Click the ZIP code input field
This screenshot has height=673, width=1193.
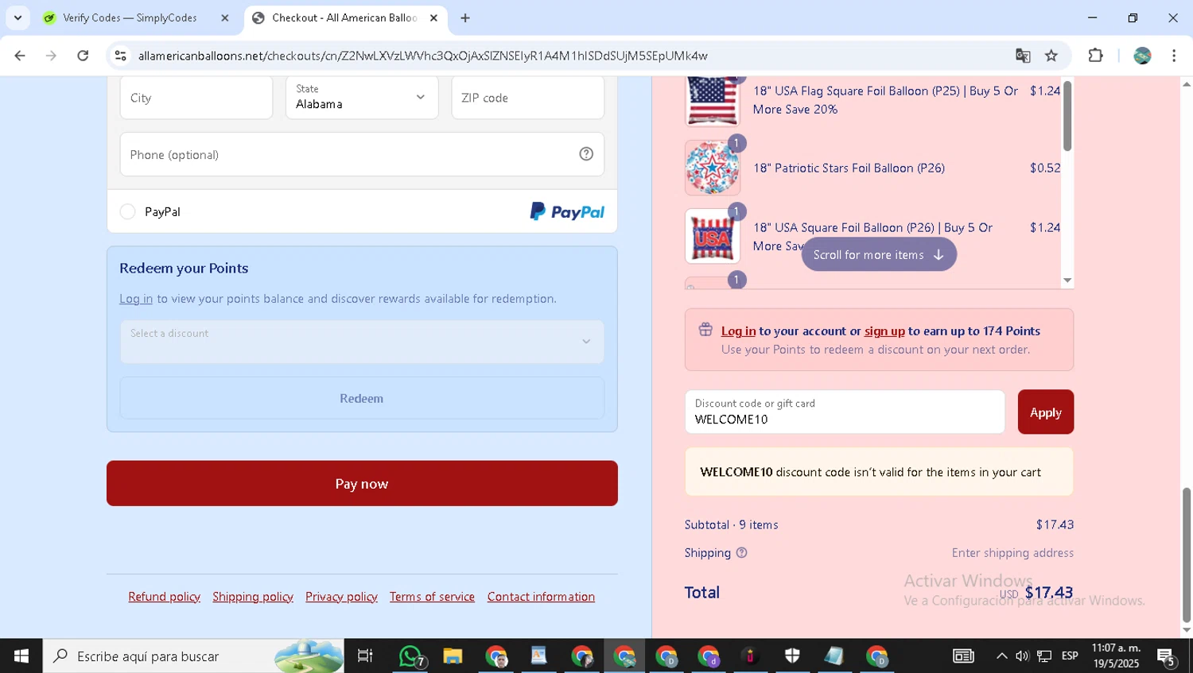(528, 98)
